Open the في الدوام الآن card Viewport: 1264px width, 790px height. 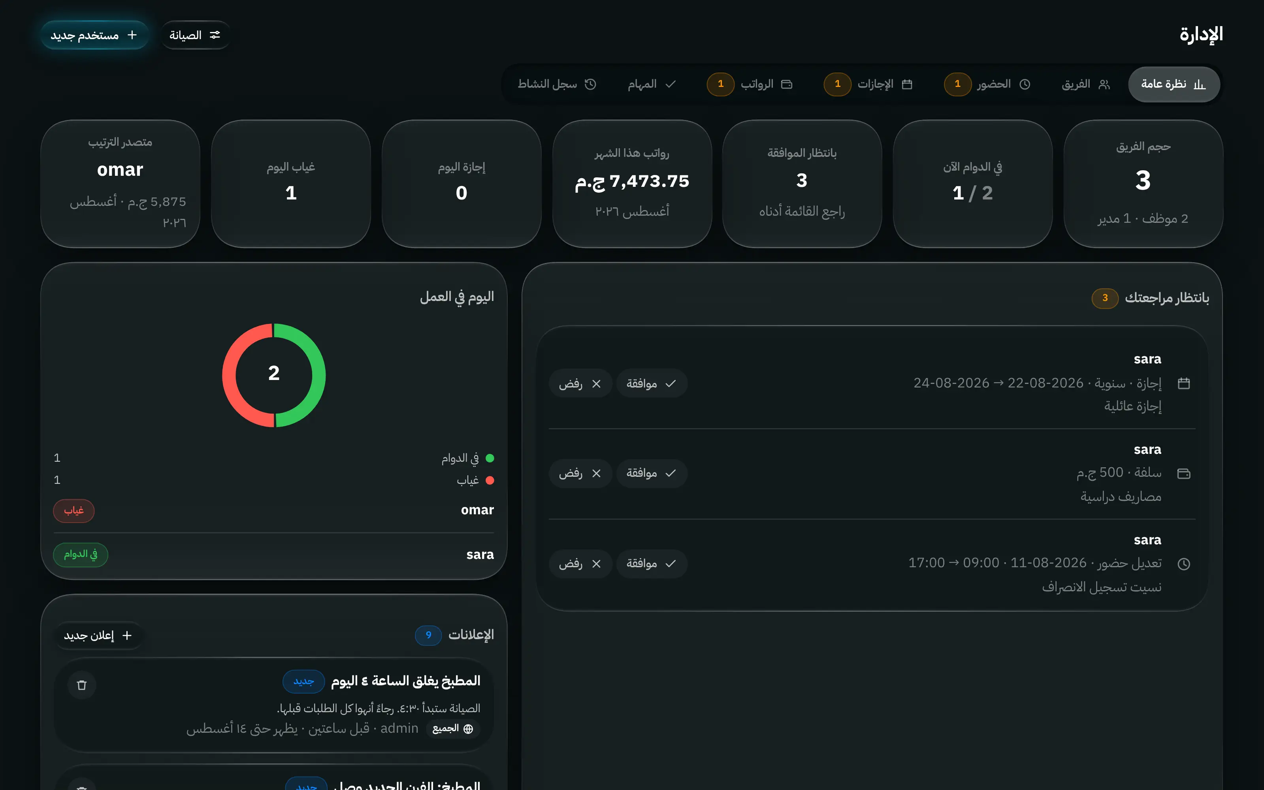(x=972, y=184)
